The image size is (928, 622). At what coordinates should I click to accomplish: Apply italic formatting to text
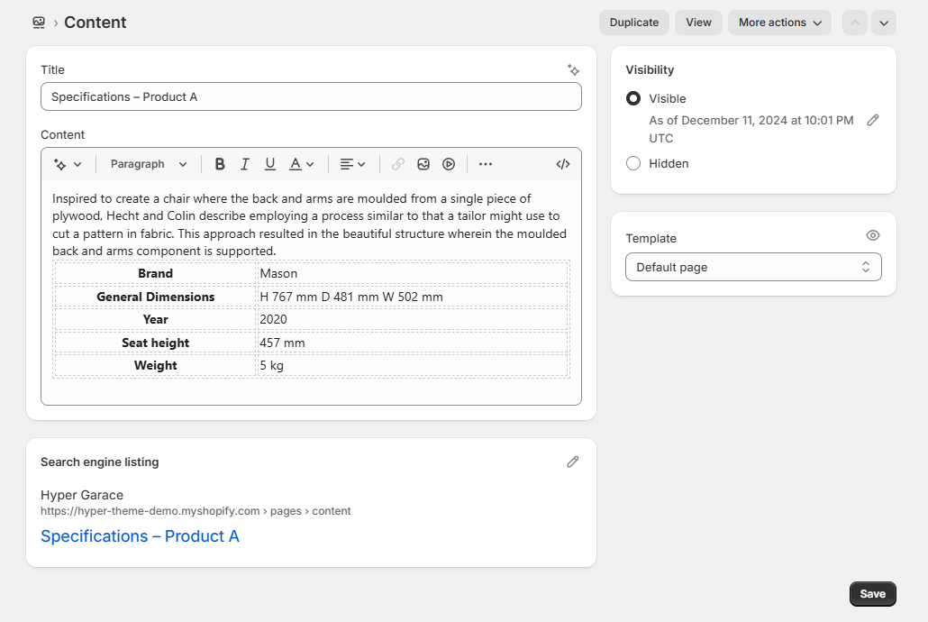pos(244,164)
